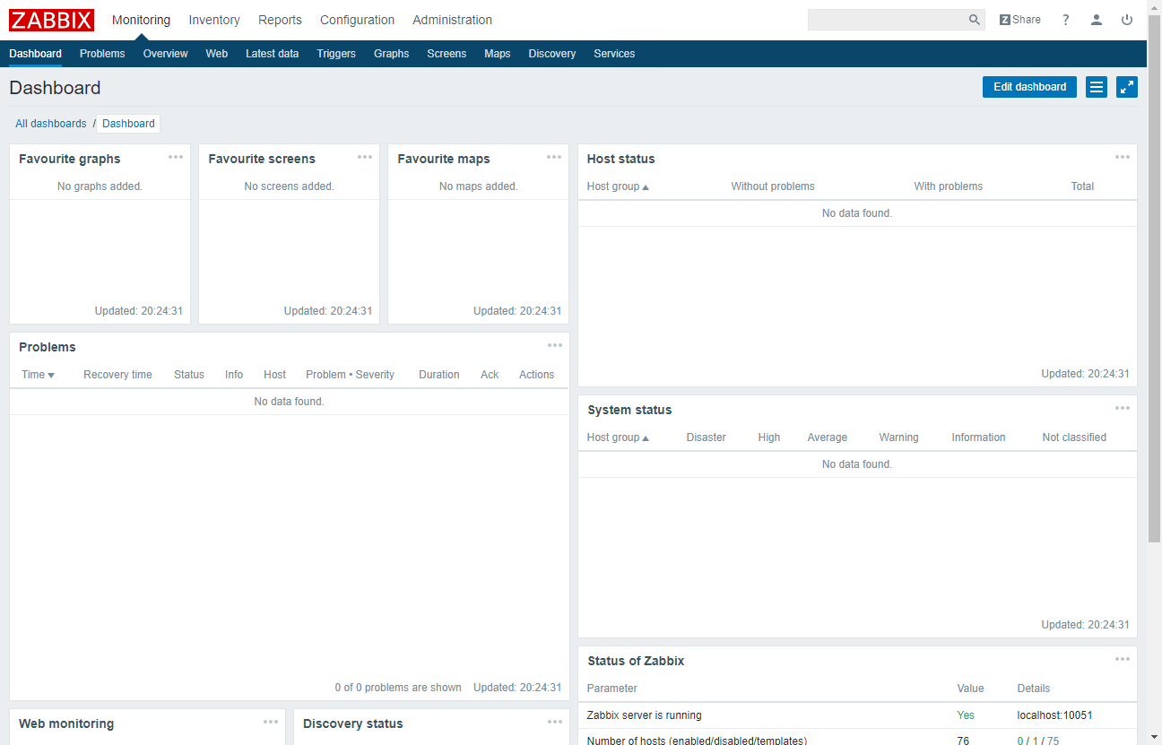
Task: Open Discovery status widget menu dots
Action: pyautogui.click(x=555, y=722)
